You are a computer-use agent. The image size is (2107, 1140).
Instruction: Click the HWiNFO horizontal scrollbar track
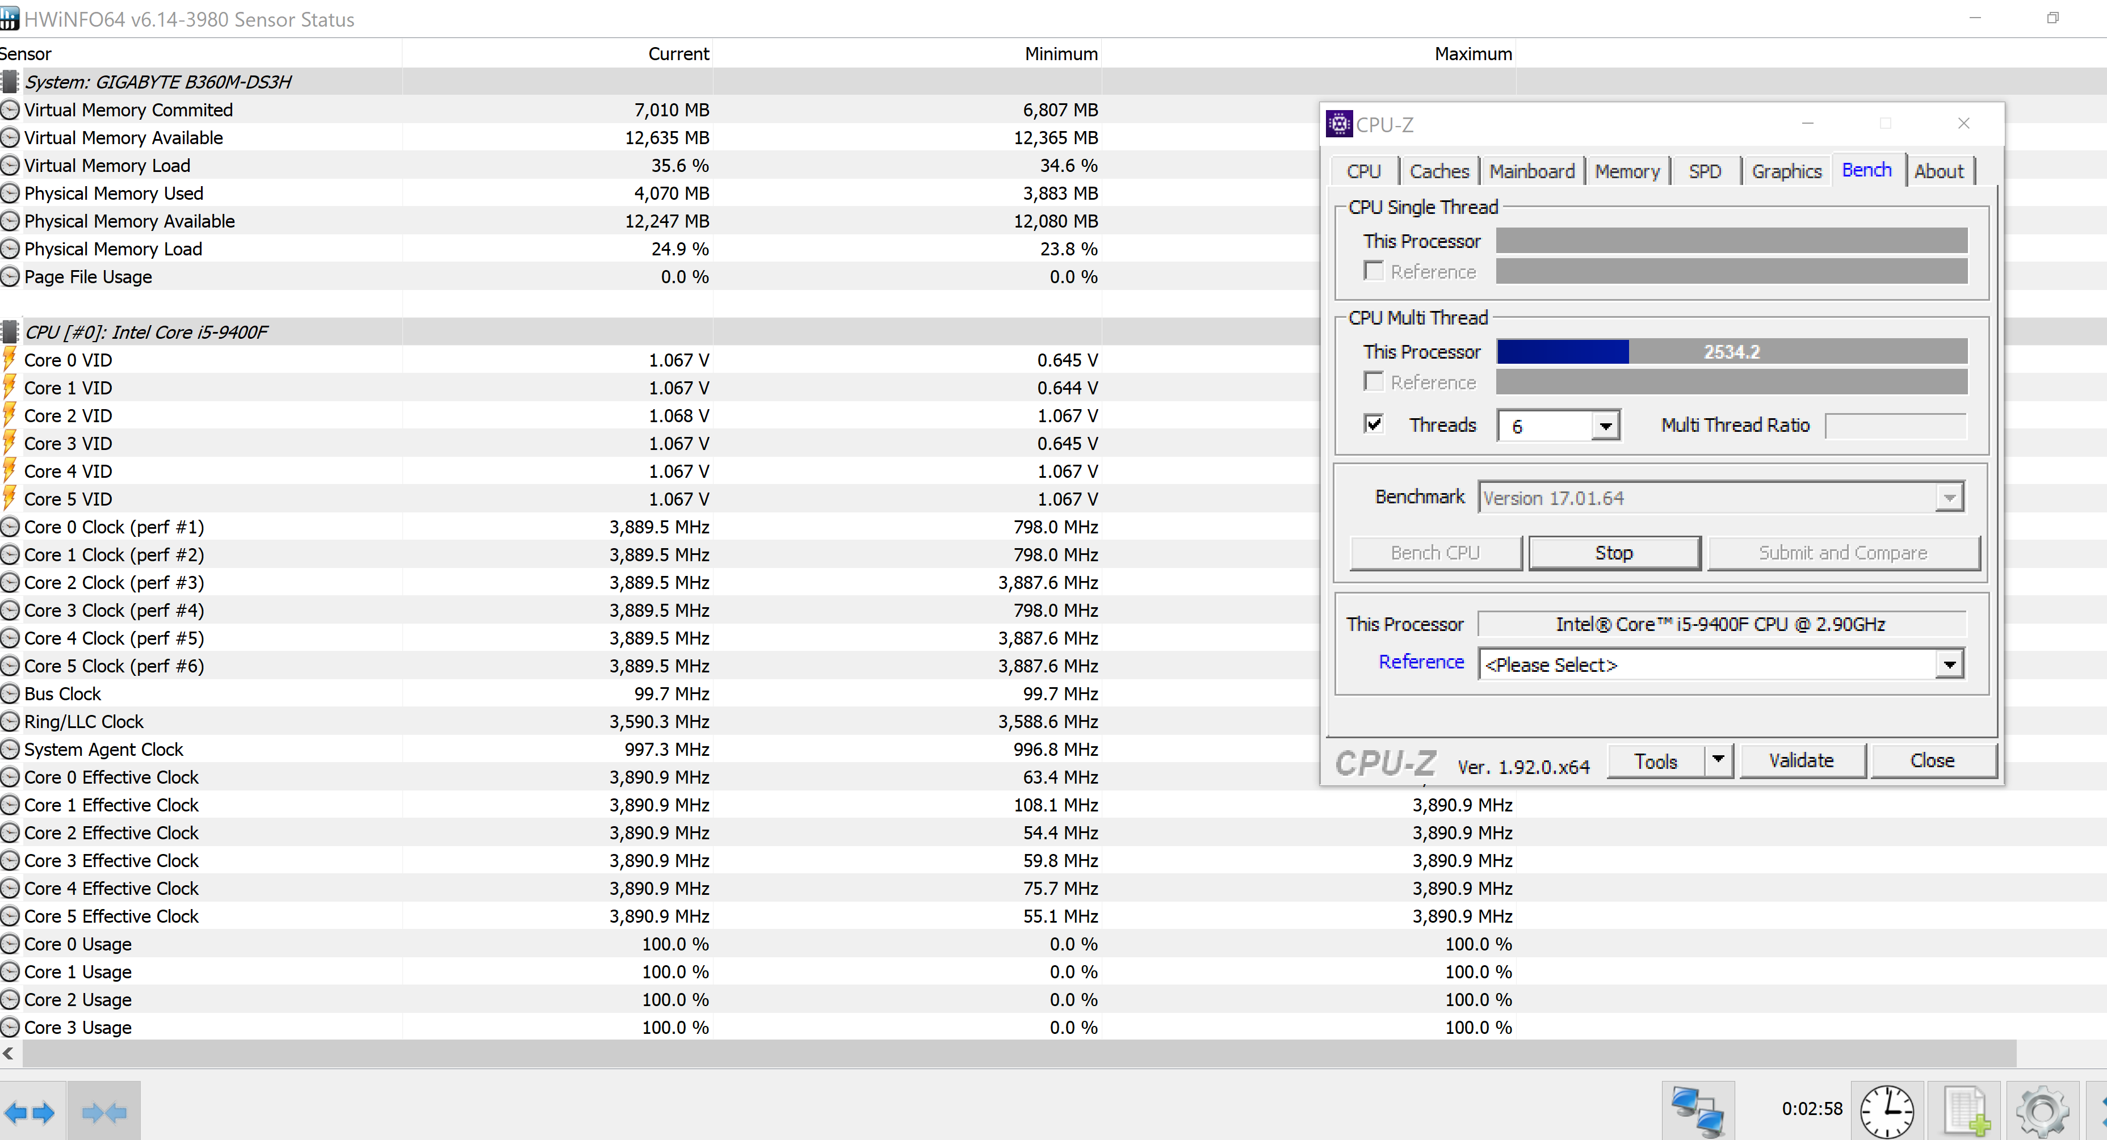[1018, 1053]
